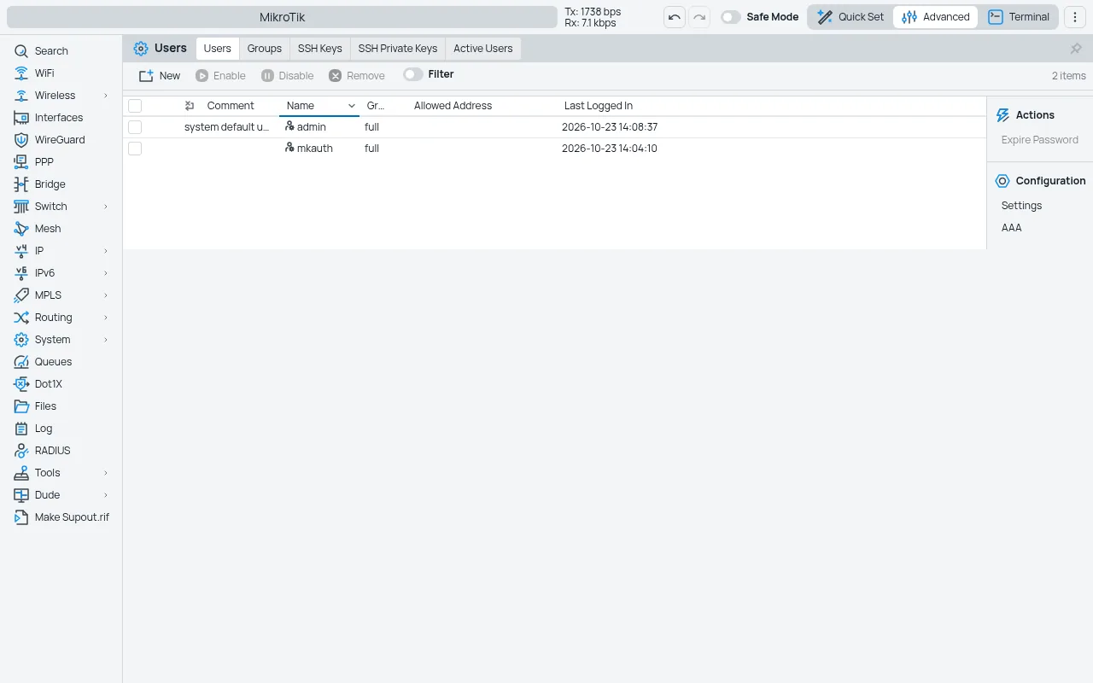Expand the Wireless submenu

pos(106,96)
